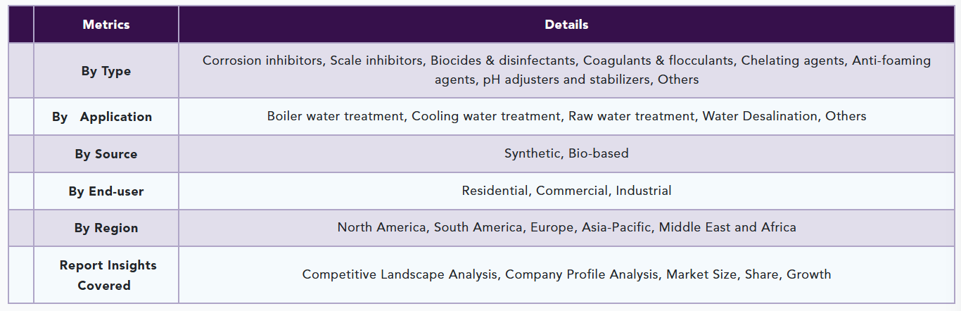961x311 pixels.
Task: Click the North America regions cell
Action: coord(566,228)
